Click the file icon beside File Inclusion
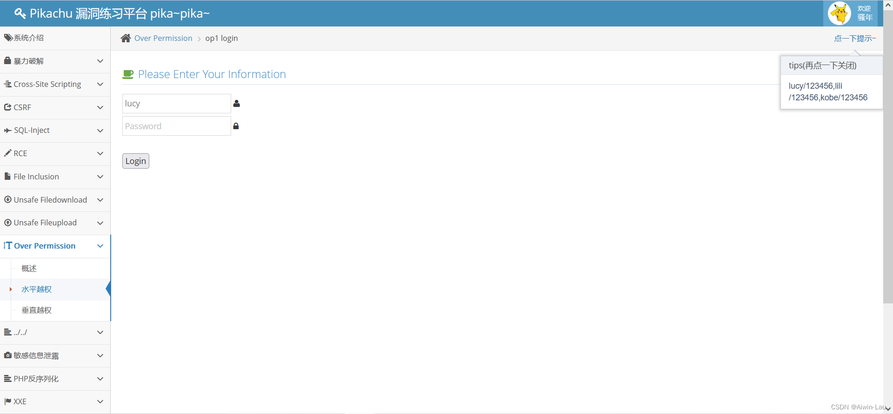The width and height of the screenshot is (893, 414). click(7, 176)
